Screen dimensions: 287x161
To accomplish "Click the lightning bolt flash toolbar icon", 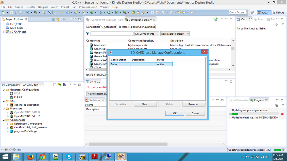I will pyautogui.click(x=62, y=12).
